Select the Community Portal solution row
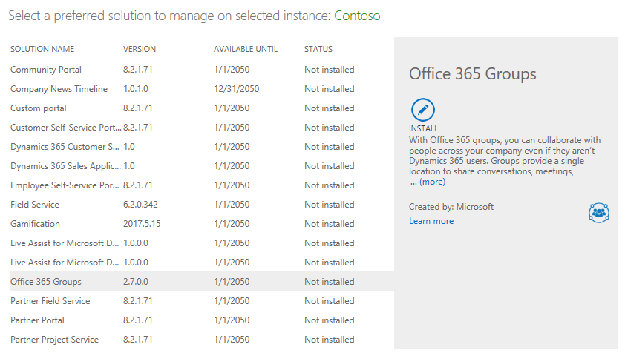Screen dimensions: 625x353 [x=202, y=70]
